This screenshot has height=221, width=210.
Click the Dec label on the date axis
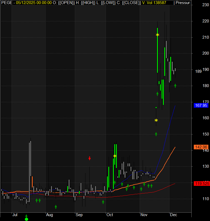pyautogui.click(x=174, y=215)
